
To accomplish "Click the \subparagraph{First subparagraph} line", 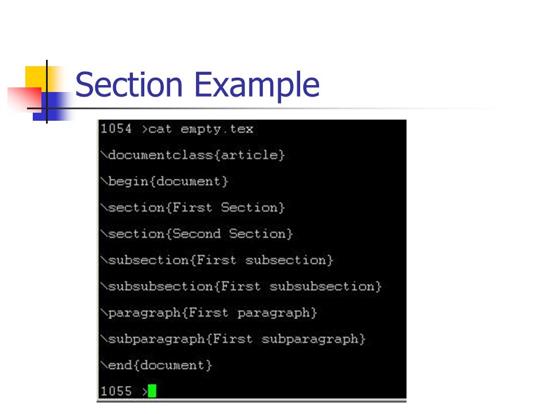I will [x=233, y=339].
